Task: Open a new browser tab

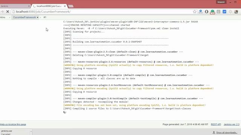Action: tap(71, 6)
